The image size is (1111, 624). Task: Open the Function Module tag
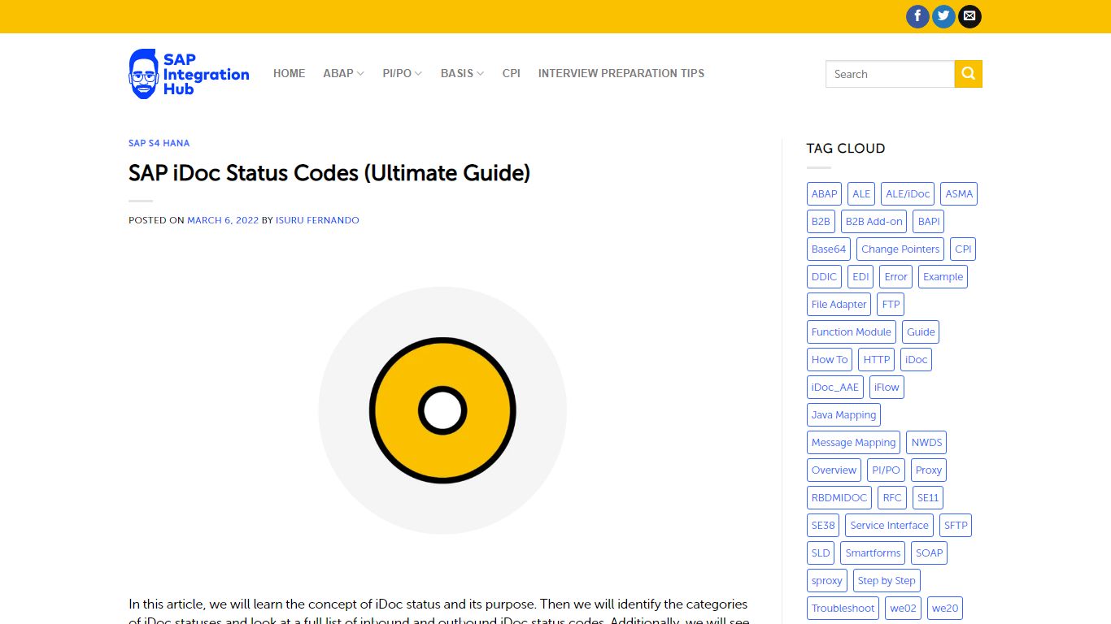tap(852, 332)
